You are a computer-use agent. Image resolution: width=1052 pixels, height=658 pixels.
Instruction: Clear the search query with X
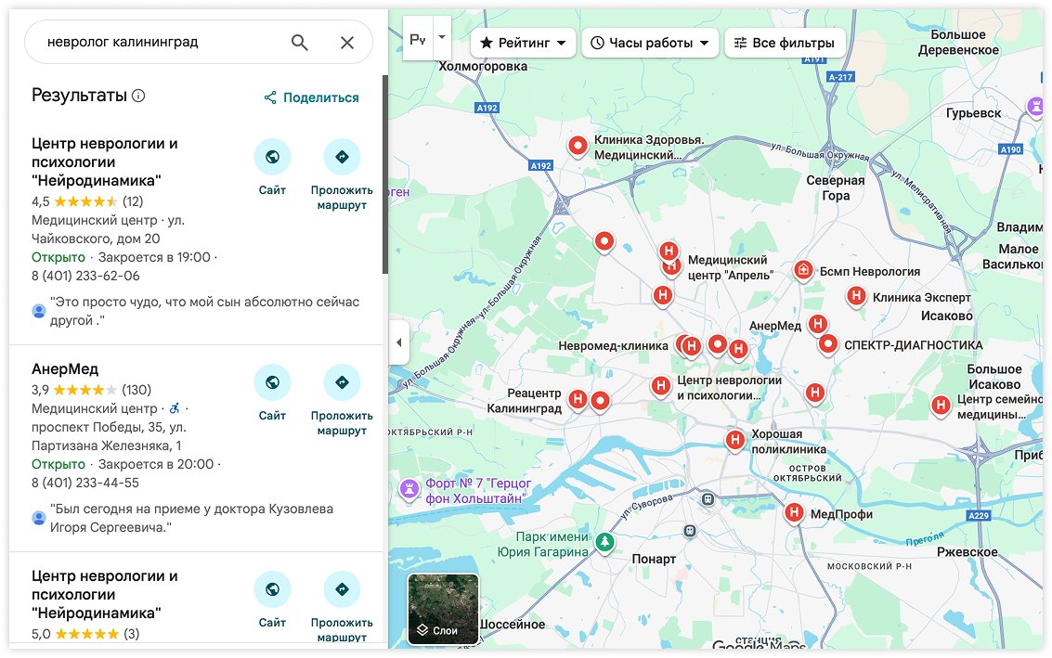tap(347, 43)
